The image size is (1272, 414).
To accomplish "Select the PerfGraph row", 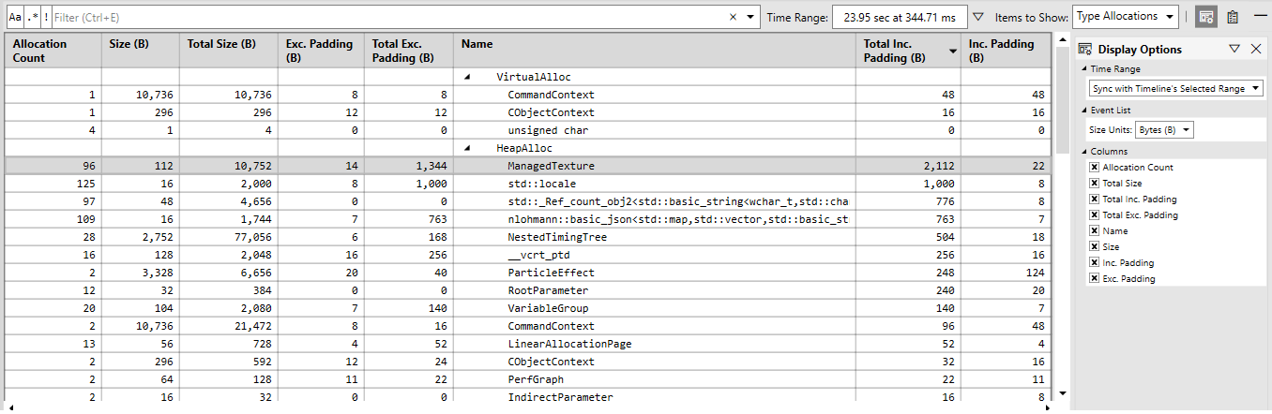I will pyautogui.click(x=527, y=379).
